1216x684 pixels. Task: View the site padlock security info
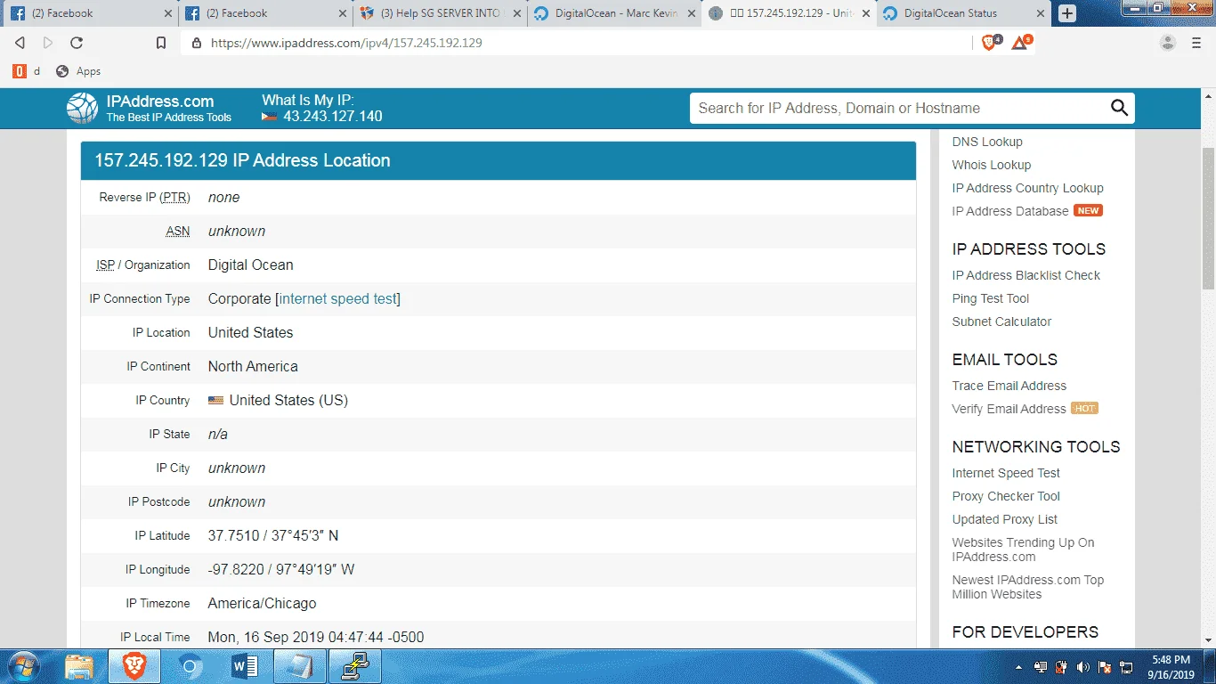pos(196,43)
